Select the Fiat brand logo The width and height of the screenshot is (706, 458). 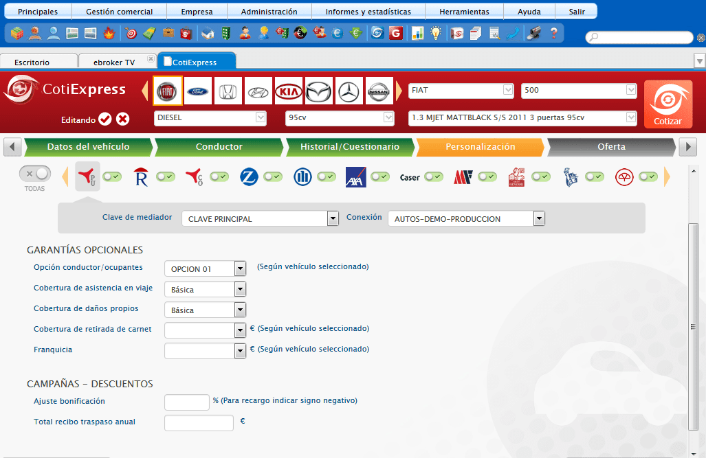click(168, 91)
